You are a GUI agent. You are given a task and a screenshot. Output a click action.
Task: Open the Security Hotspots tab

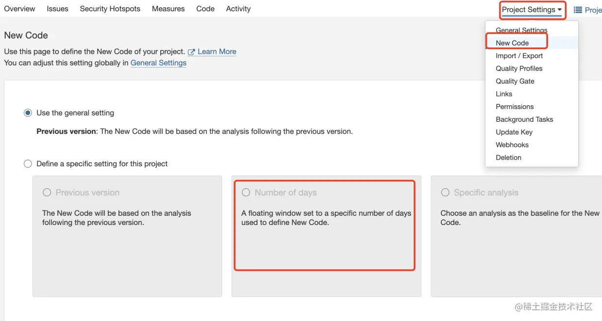tap(110, 9)
